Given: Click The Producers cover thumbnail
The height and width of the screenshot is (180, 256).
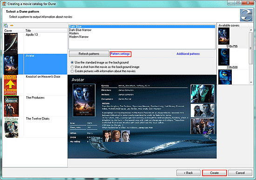Looking at the screenshot, I should (11, 106).
